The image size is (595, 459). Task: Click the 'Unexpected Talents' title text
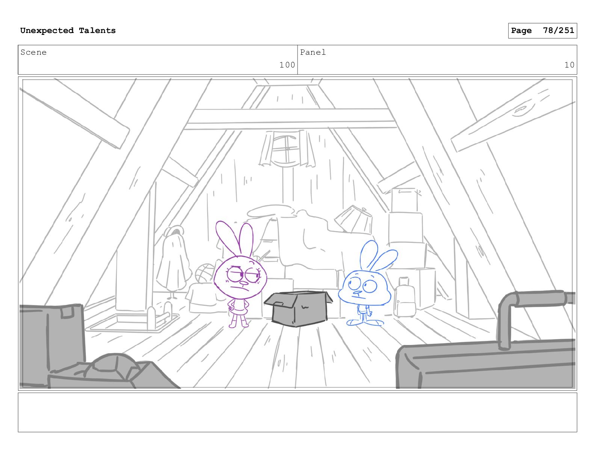coord(68,31)
